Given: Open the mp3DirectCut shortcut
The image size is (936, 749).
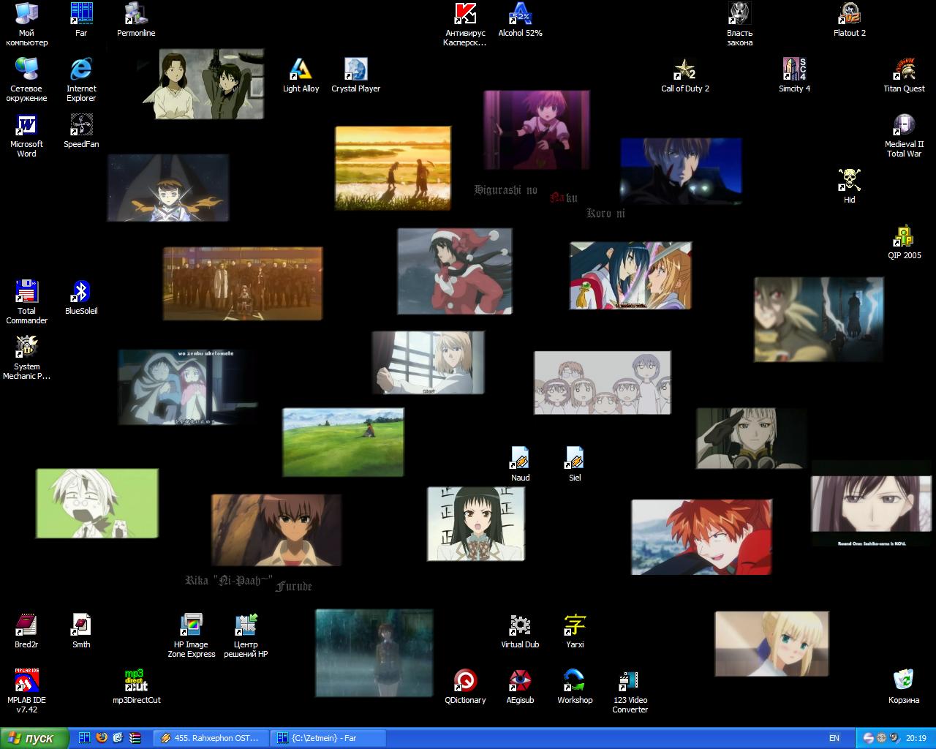Looking at the screenshot, I should click(136, 682).
